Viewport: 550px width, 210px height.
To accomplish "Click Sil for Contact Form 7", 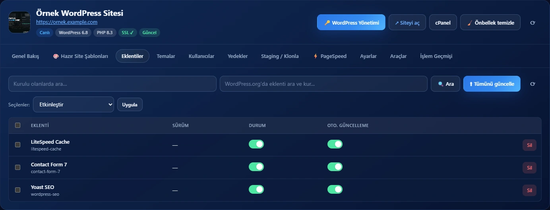I will click(529, 168).
